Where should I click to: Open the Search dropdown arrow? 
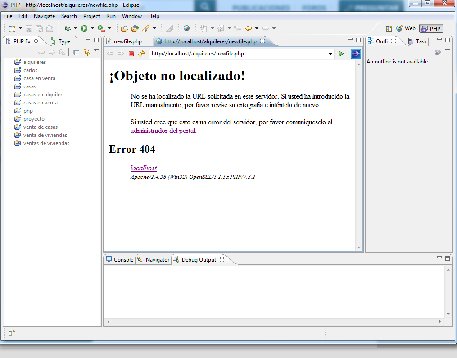[154, 28]
